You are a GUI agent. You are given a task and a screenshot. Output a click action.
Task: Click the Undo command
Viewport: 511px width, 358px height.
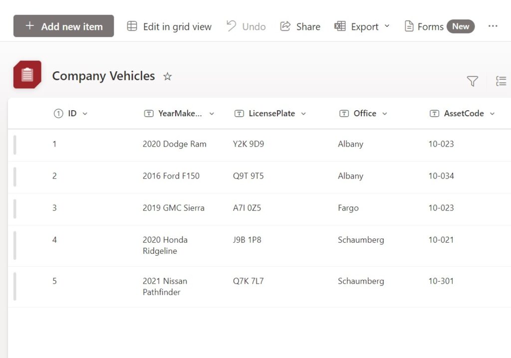(x=246, y=26)
